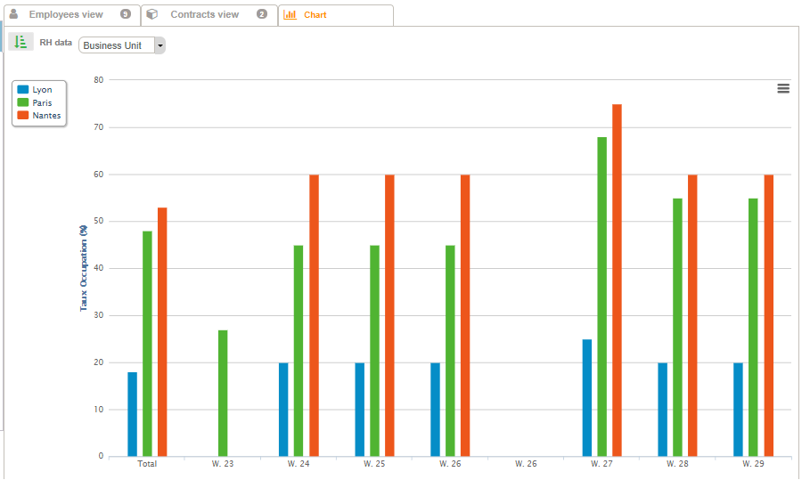Click the Contracts view count badge

click(261, 14)
